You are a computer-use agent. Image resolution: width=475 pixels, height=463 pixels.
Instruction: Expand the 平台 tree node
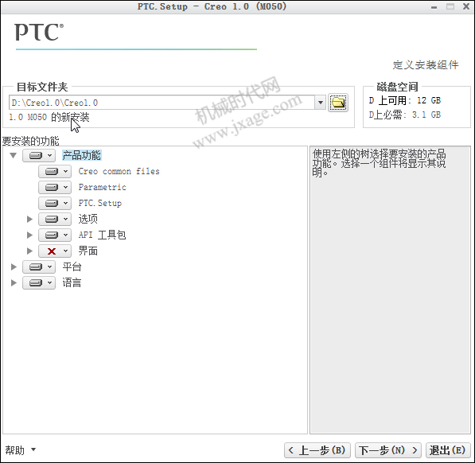[14, 267]
